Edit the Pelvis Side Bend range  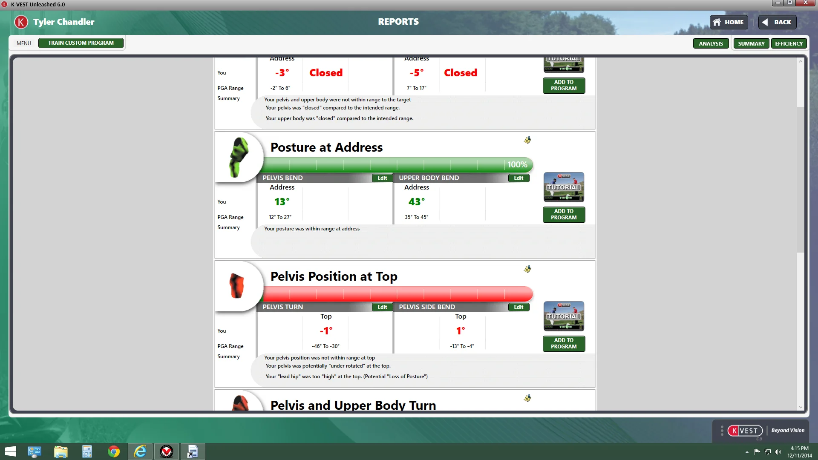[x=518, y=307]
